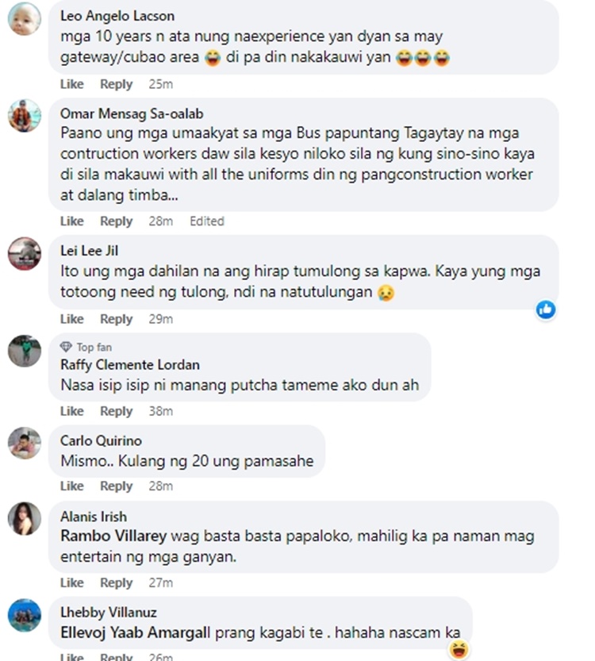The image size is (595, 661).
Task: View Lei Lee Jil's profile photo
Action: (x=25, y=253)
